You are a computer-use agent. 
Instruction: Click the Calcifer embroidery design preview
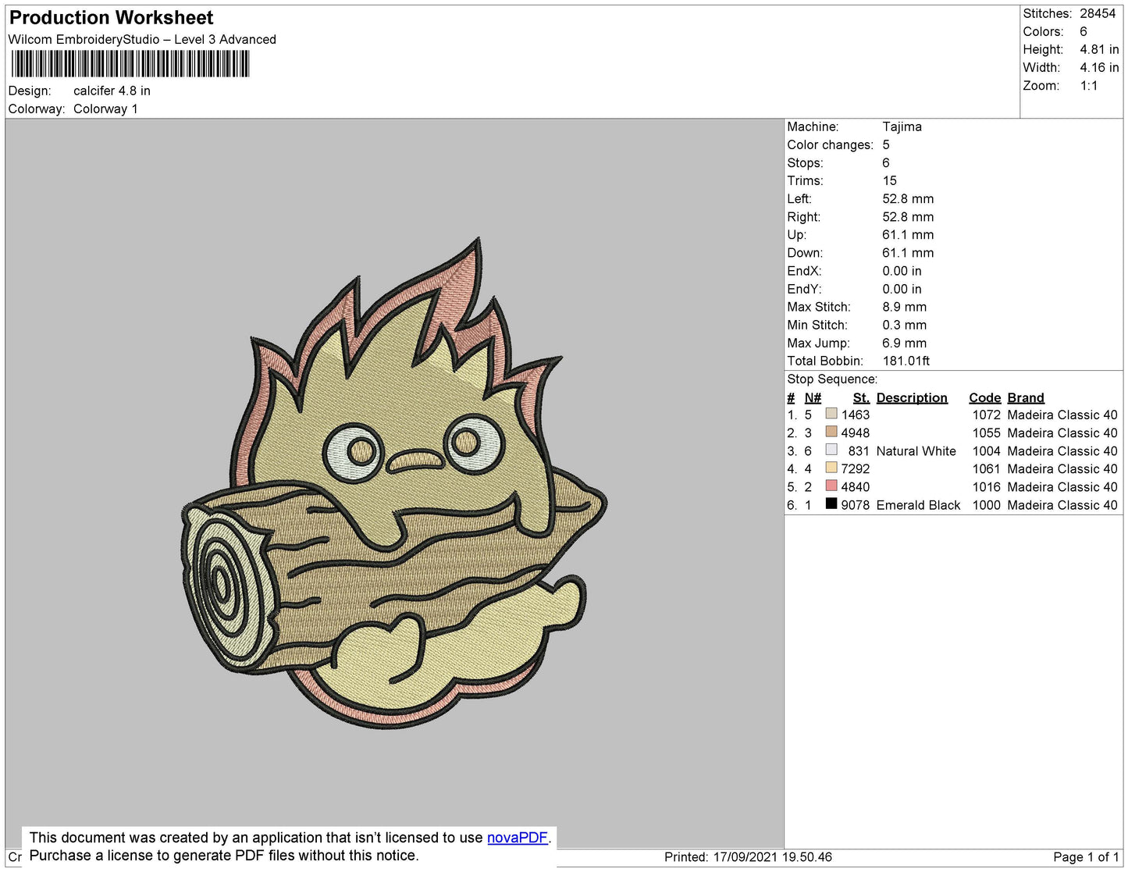pyautogui.click(x=394, y=484)
